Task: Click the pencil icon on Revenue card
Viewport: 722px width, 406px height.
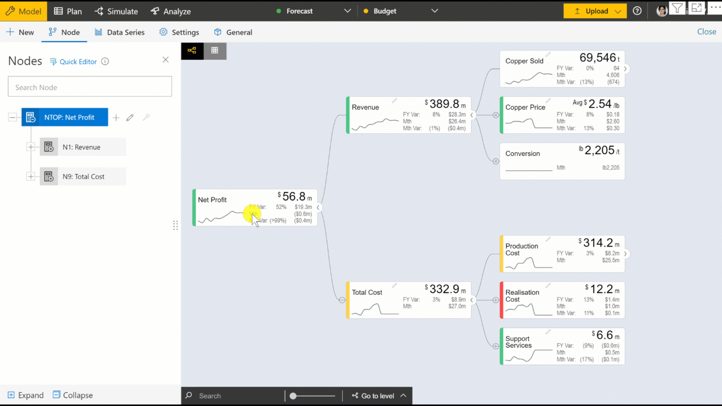Action: pyautogui.click(x=394, y=101)
